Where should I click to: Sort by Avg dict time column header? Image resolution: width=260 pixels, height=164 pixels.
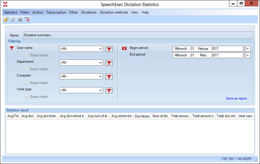[46, 116]
